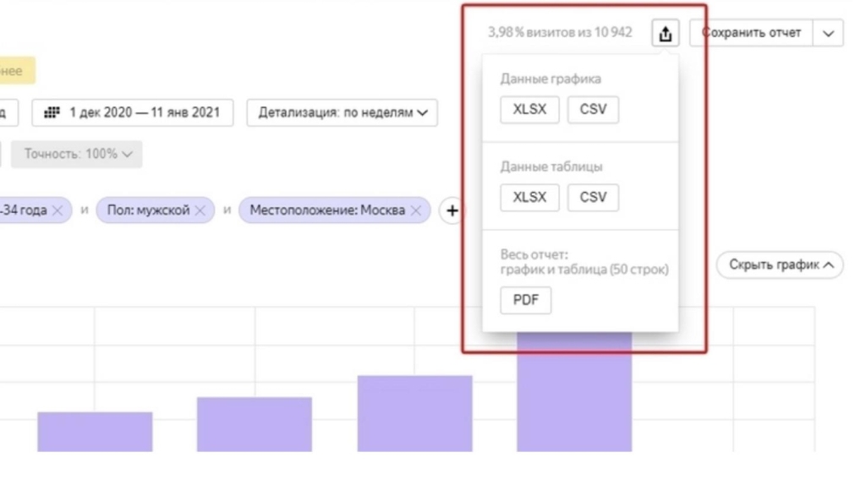Add a new filter with plus button

pos(452,210)
